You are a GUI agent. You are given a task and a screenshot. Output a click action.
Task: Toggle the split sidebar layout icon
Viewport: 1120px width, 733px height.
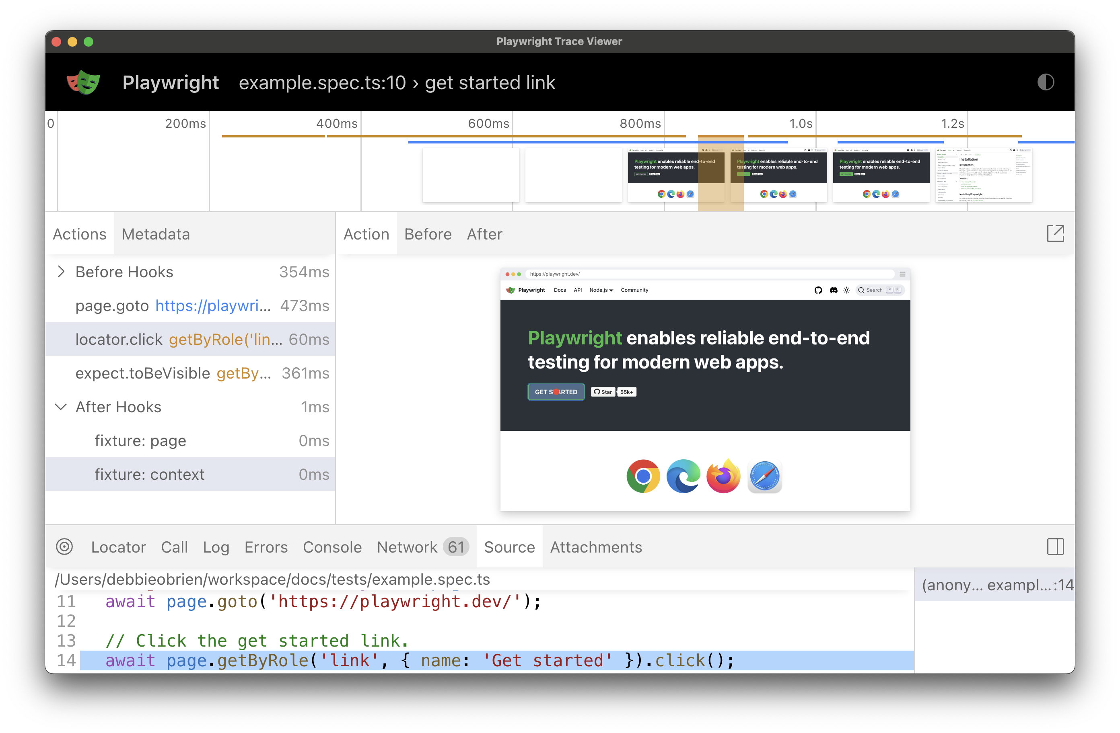(1055, 547)
